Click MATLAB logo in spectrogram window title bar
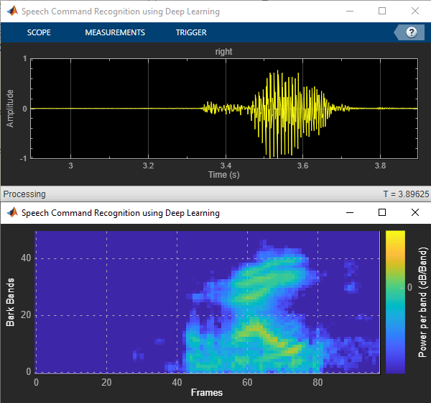Image resolution: width=431 pixels, height=403 pixels. [x=11, y=213]
